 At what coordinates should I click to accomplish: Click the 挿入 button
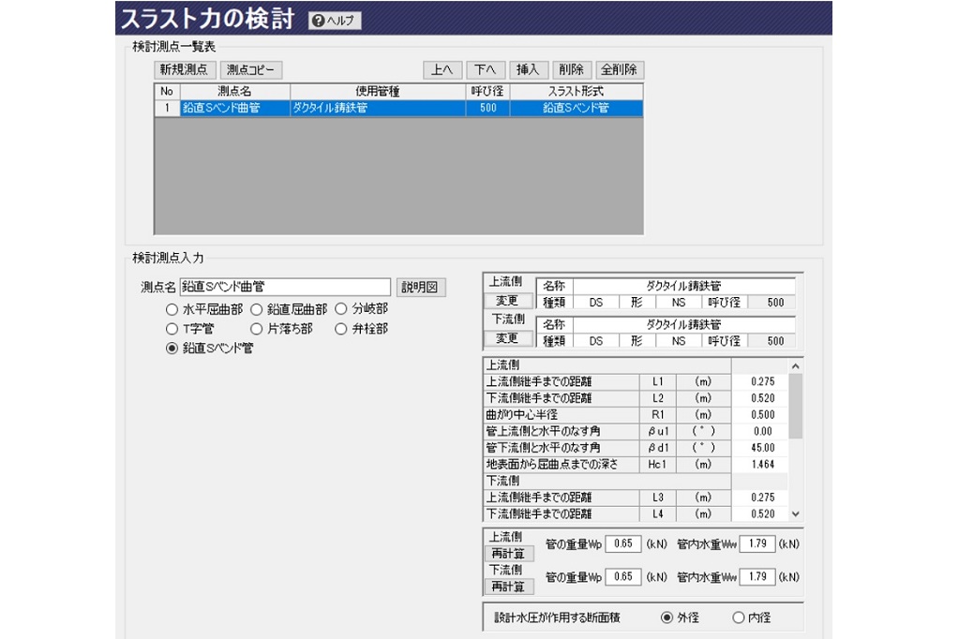click(528, 69)
